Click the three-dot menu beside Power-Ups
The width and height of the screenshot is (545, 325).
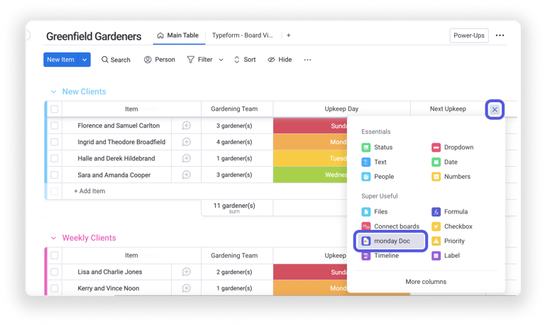click(500, 35)
